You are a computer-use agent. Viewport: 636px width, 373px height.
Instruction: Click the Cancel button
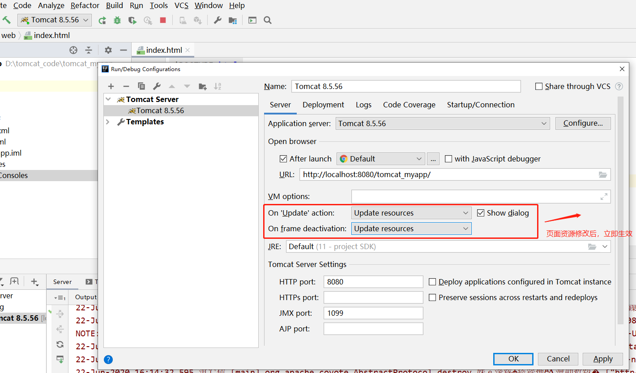(x=558, y=359)
